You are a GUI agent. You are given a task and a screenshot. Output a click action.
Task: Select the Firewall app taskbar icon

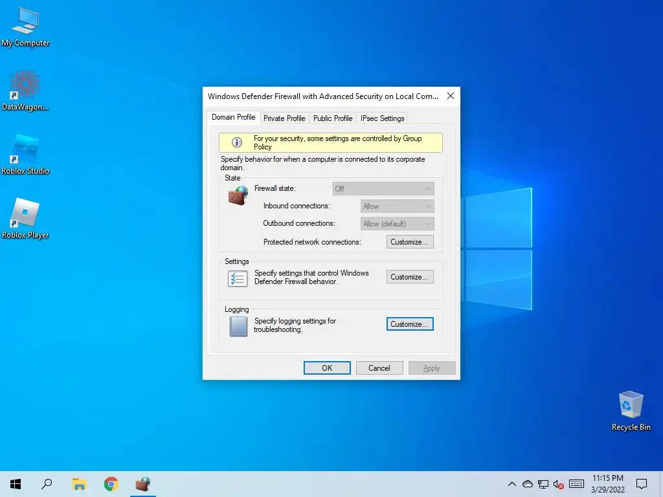tap(143, 484)
